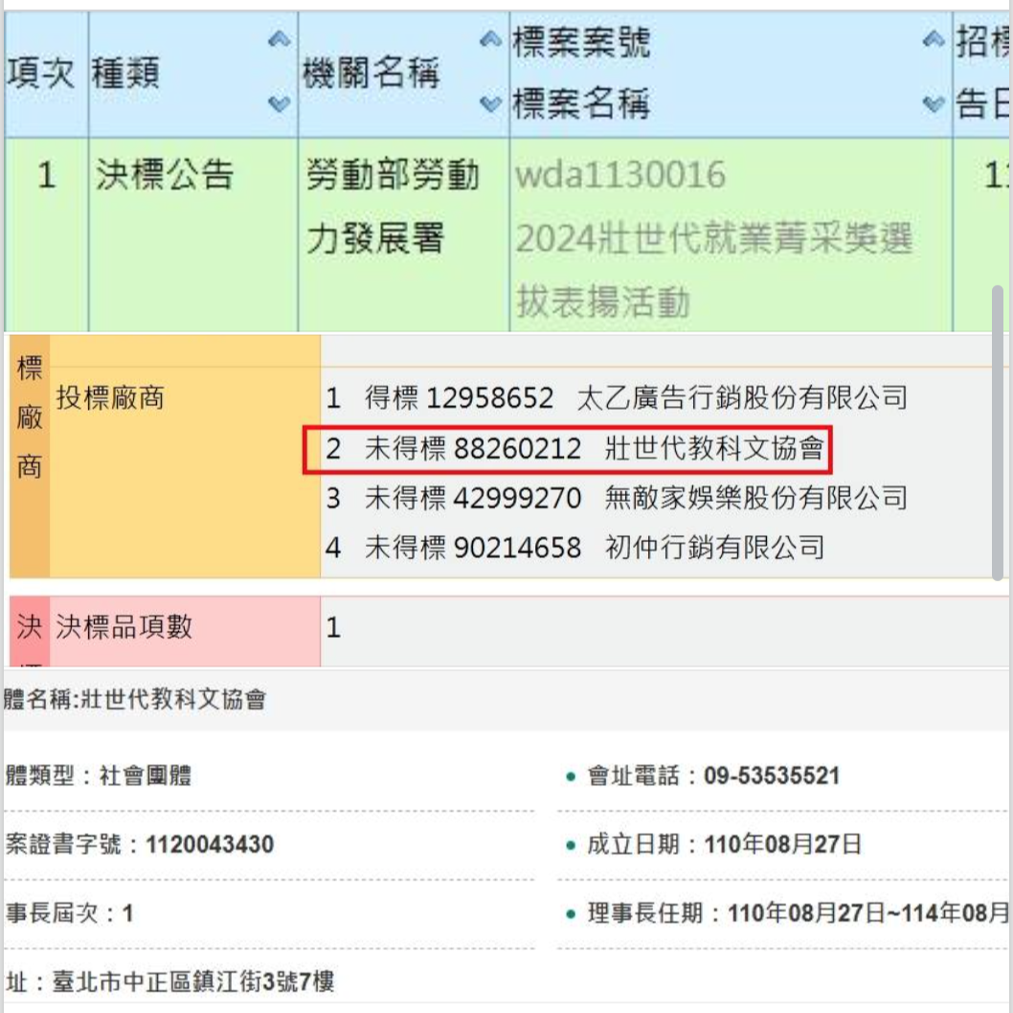This screenshot has width=1013, height=1013.
Task: Sort 種類 column descending with down arrow
Action: [279, 103]
